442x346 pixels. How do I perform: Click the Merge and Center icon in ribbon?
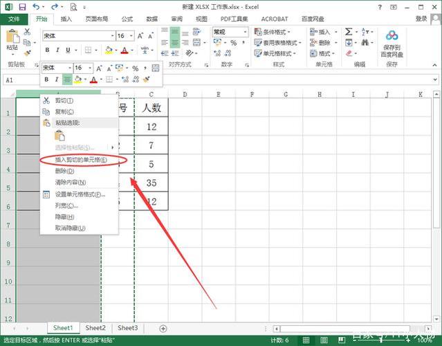point(196,43)
